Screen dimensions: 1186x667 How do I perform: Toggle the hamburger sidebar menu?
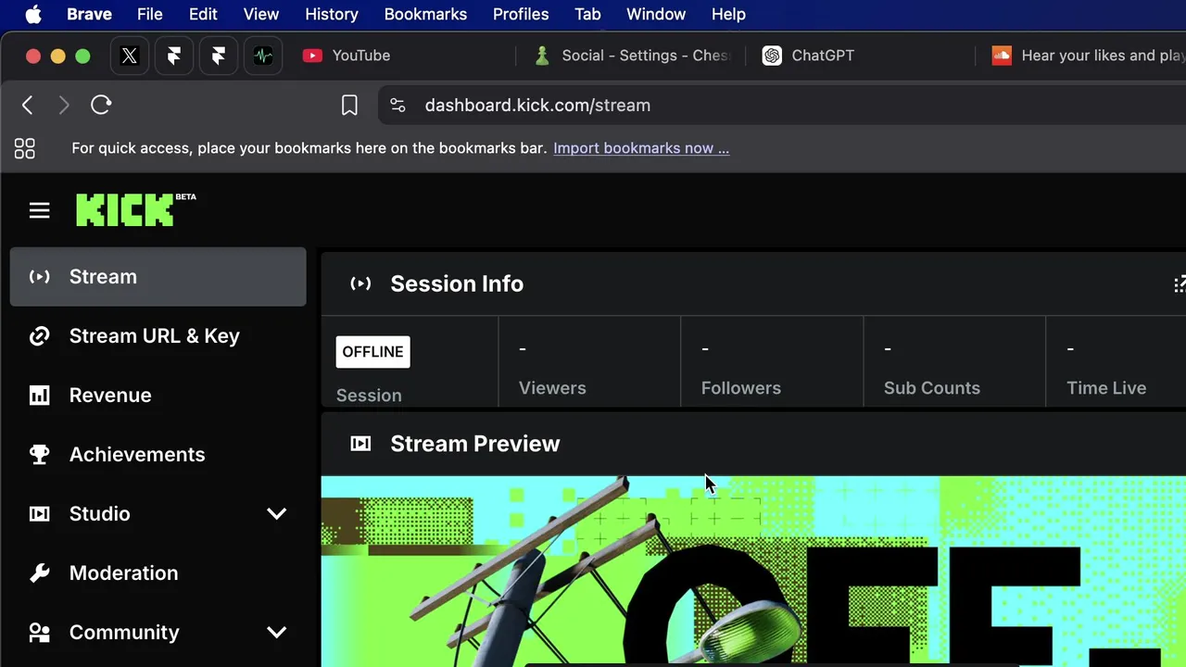click(x=39, y=211)
